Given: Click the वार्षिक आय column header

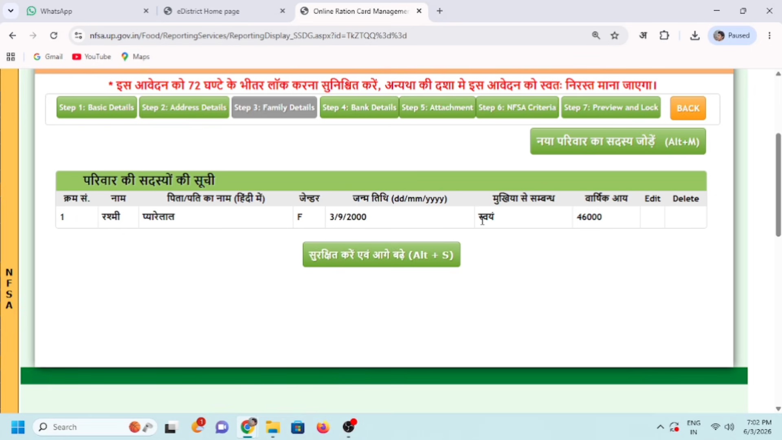Looking at the screenshot, I should pos(606,198).
